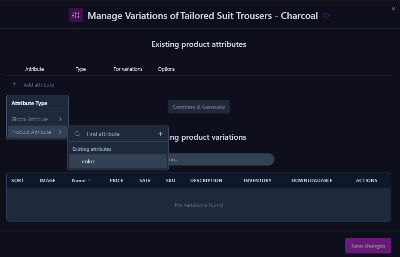
Task: Toggle the Name column sort chevron
Action: tap(90, 180)
